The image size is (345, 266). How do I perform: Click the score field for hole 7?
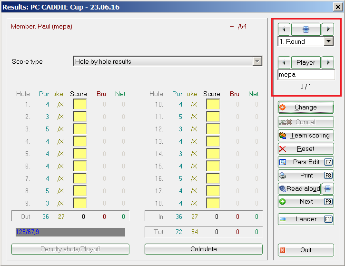coord(79,178)
